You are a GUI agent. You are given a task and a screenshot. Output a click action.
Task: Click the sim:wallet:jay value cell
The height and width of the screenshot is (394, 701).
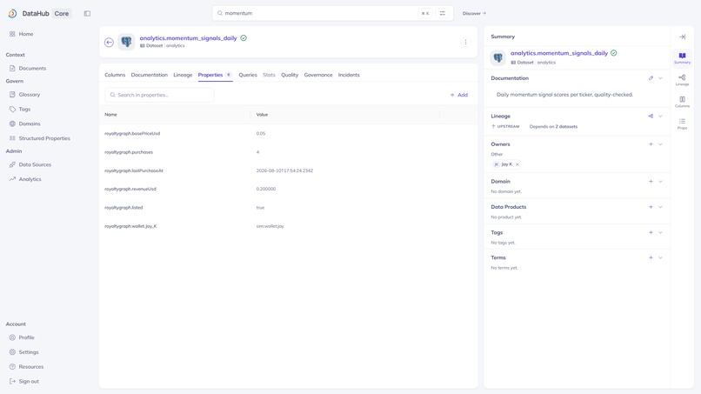point(270,226)
